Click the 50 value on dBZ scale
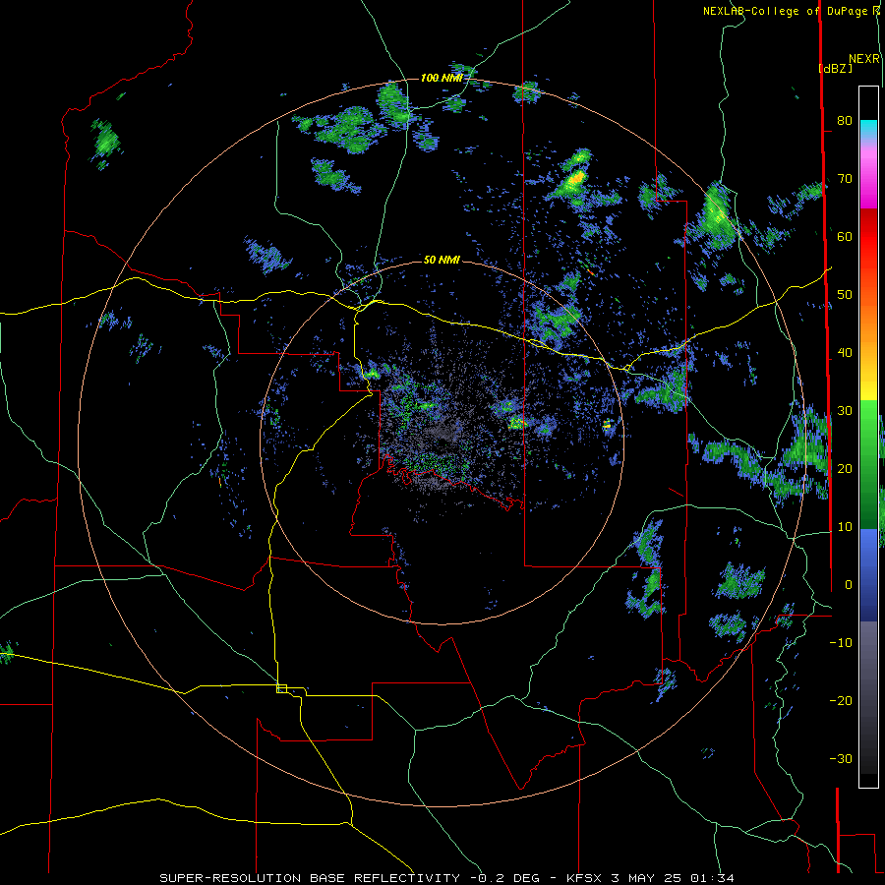 (x=845, y=295)
